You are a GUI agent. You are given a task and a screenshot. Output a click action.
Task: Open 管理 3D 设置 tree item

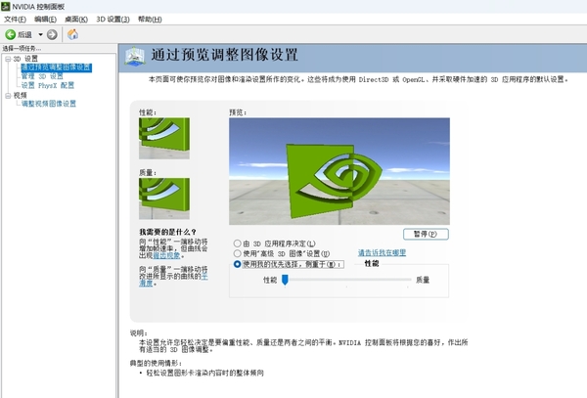(42, 76)
